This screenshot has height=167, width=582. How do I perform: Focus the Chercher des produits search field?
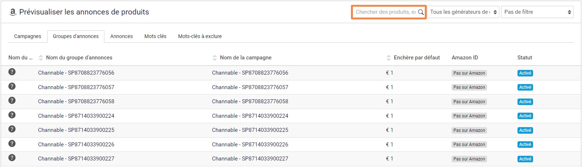385,12
